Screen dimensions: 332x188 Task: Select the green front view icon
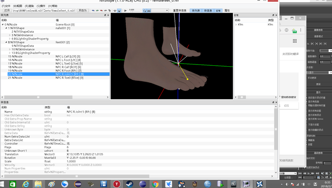[x=97, y=11]
